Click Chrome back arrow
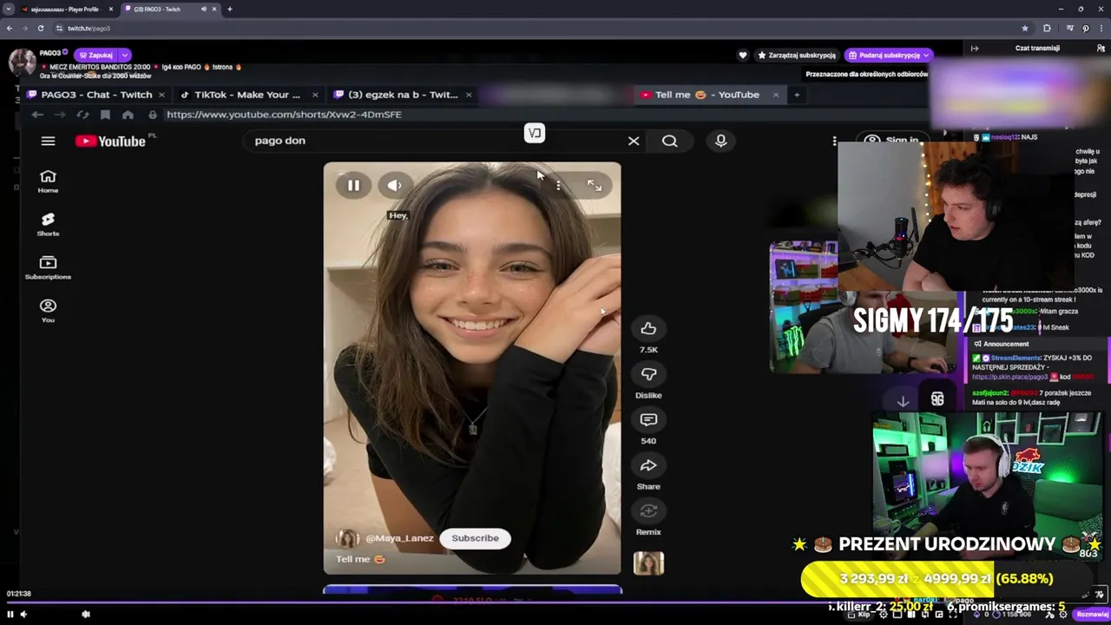The width and height of the screenshot is (1111, 625). click(9, 28)
